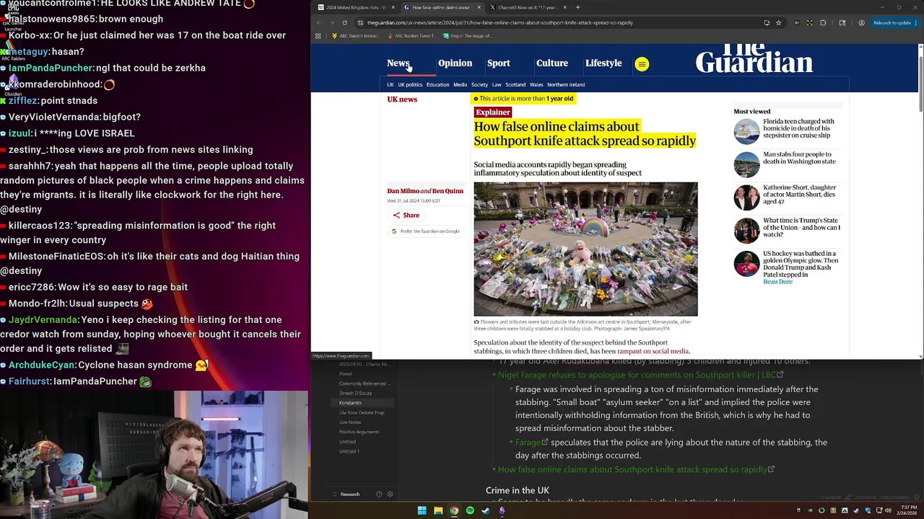Open the Culture section
The width and height of the screenshot is (924, 519).
pos(552,63)
